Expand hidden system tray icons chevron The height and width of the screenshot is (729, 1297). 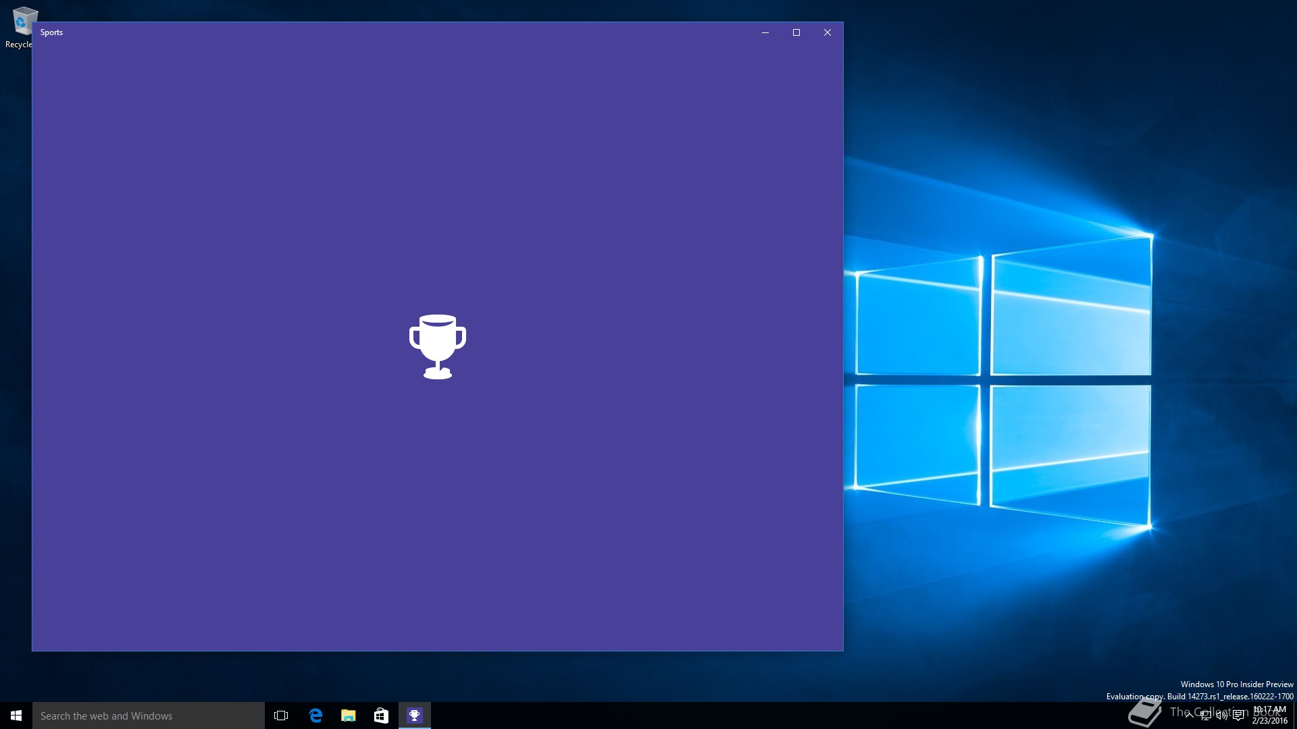coord(1189,715)
